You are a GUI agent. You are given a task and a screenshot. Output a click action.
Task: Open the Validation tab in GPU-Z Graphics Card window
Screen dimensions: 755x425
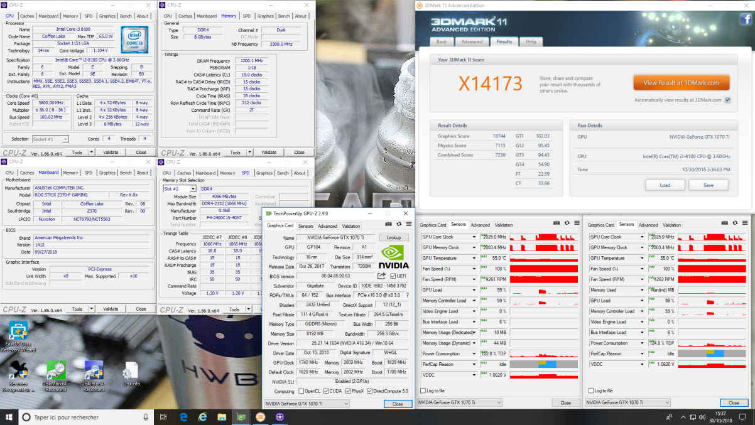click(x=351, y=226)
